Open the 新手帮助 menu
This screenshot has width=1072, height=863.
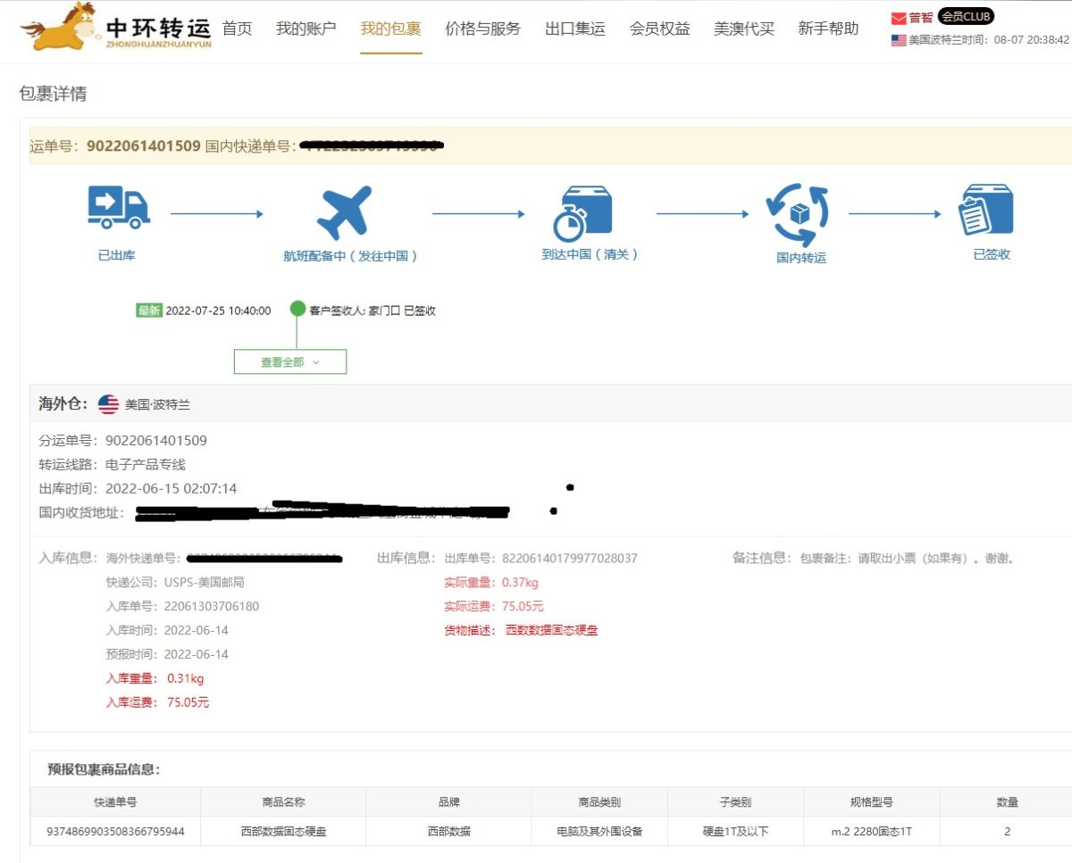click(828, 29)
